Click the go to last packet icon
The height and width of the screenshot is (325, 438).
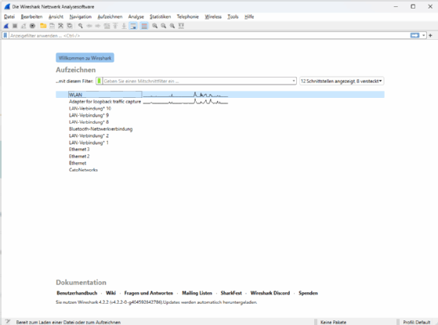(x=125, y=26)
